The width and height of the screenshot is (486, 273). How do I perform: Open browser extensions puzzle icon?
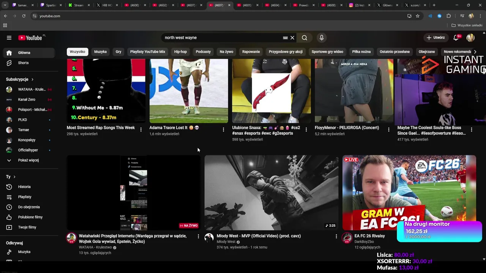tap(448, 16)
